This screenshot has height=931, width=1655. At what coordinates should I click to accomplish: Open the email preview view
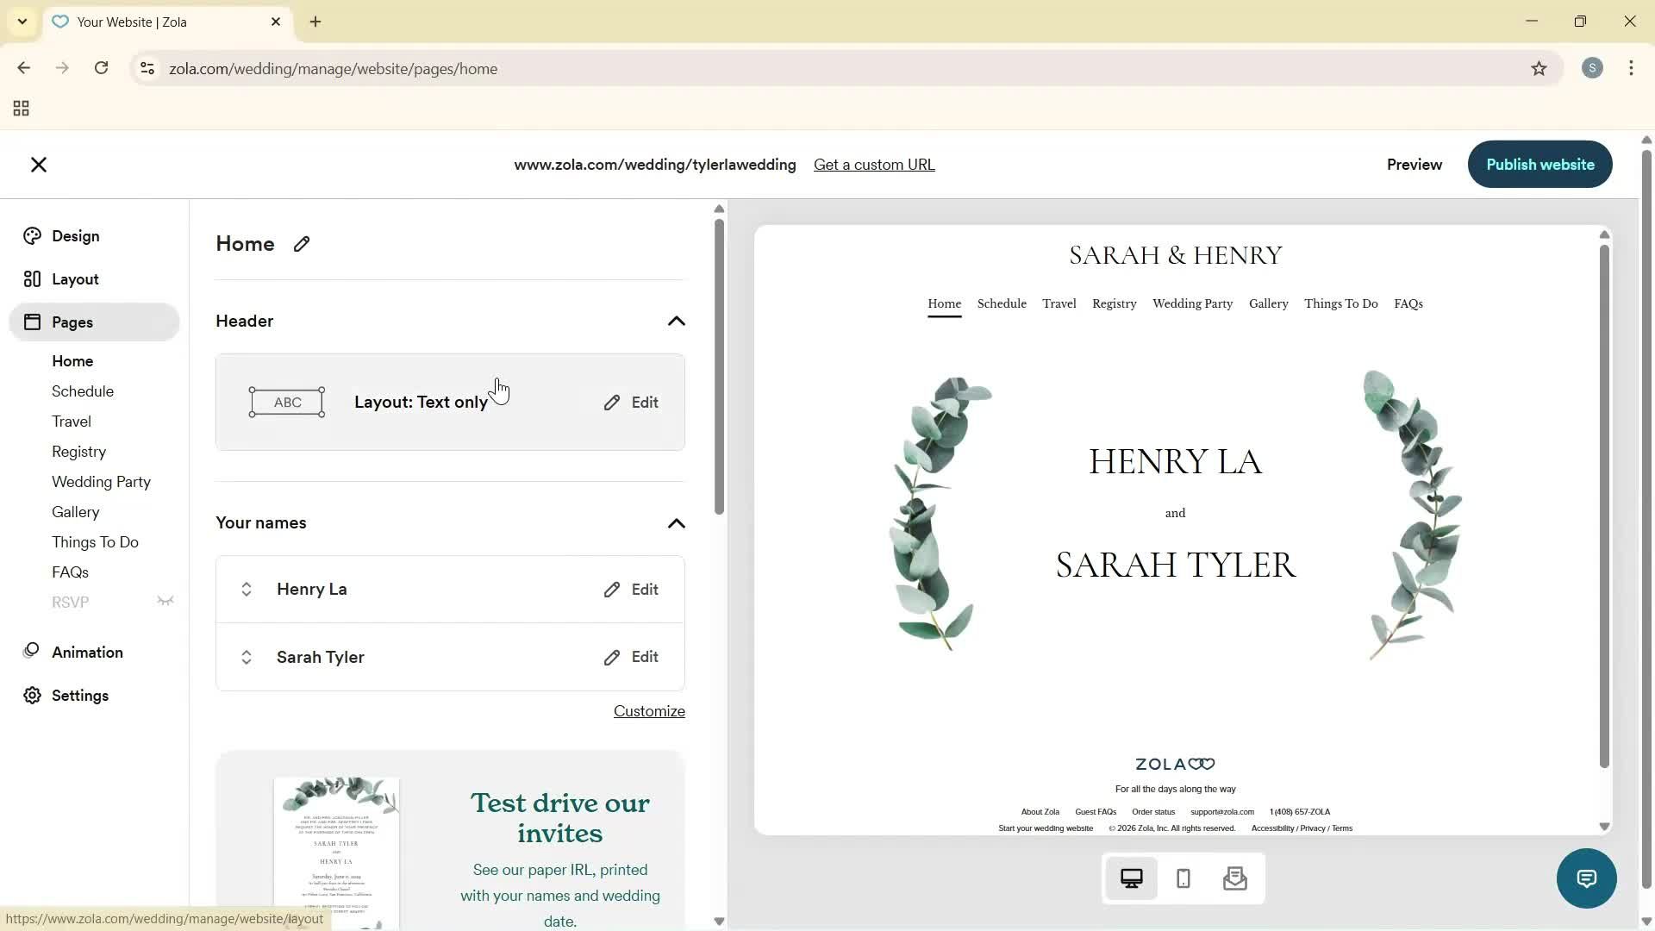coord(1235,878)
